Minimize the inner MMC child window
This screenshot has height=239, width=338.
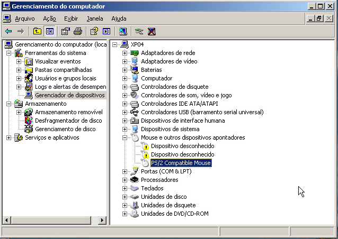point(310,19)
